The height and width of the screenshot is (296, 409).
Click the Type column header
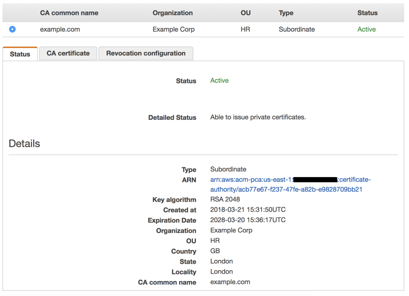coord(286,13)
